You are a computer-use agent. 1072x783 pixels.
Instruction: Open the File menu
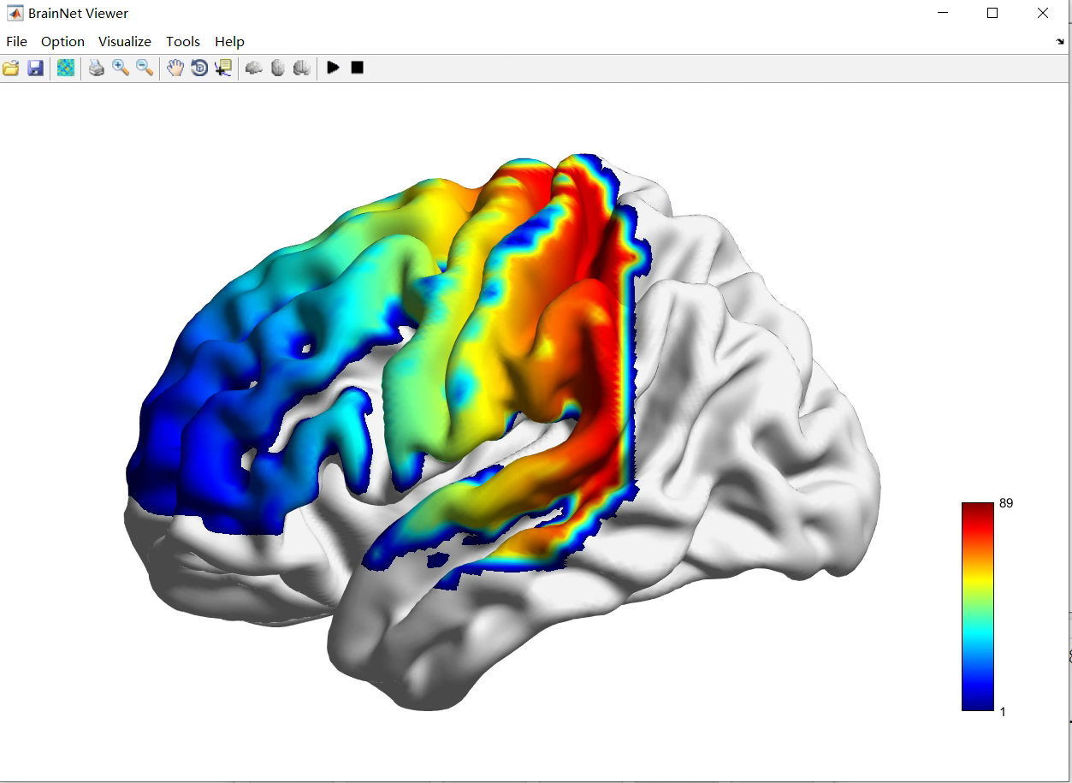pos(15,41)
